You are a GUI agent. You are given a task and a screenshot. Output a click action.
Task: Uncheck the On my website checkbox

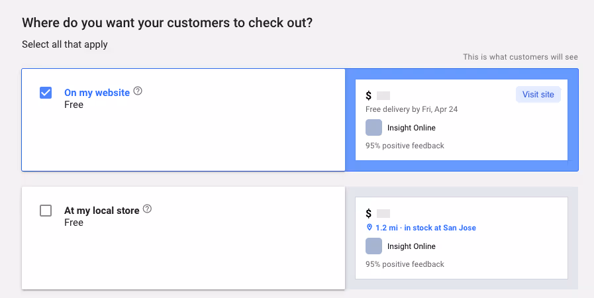click(46, 93)
